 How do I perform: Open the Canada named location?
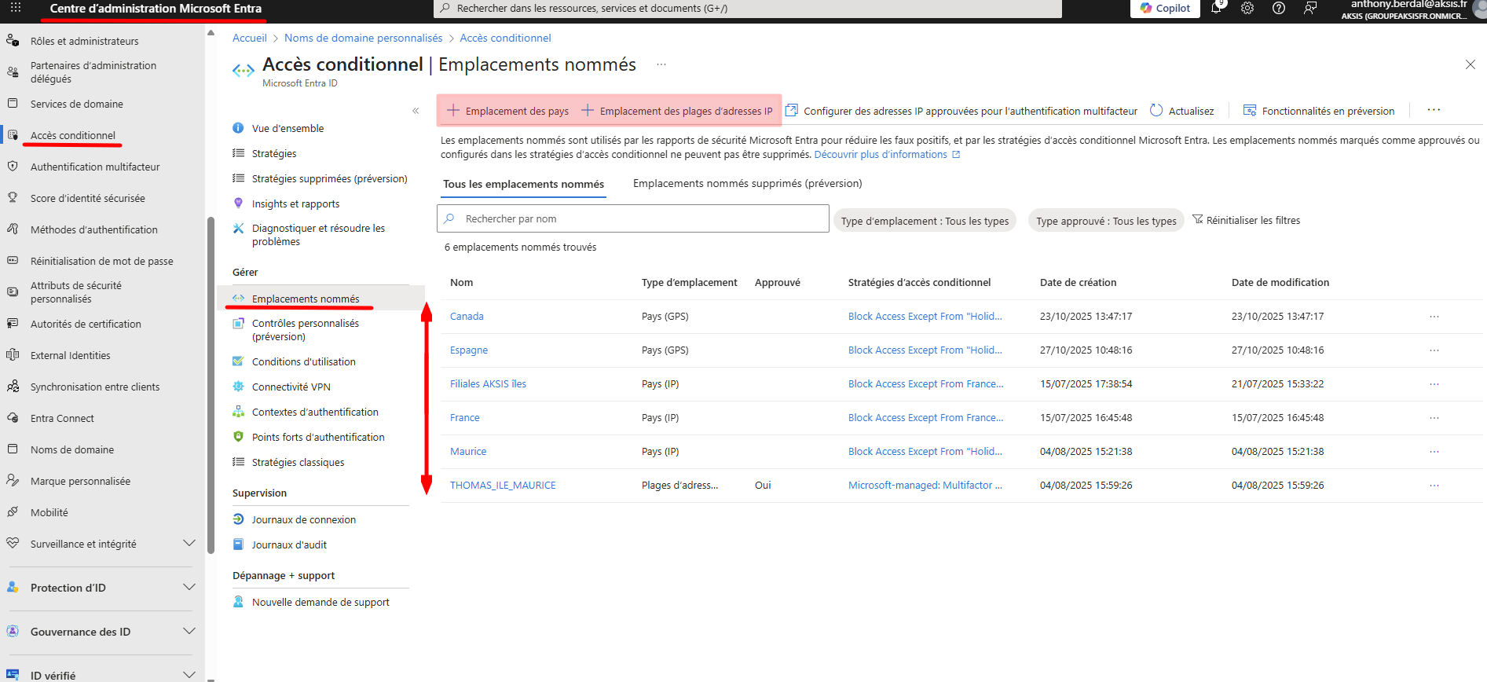click(x=467, y=316)
